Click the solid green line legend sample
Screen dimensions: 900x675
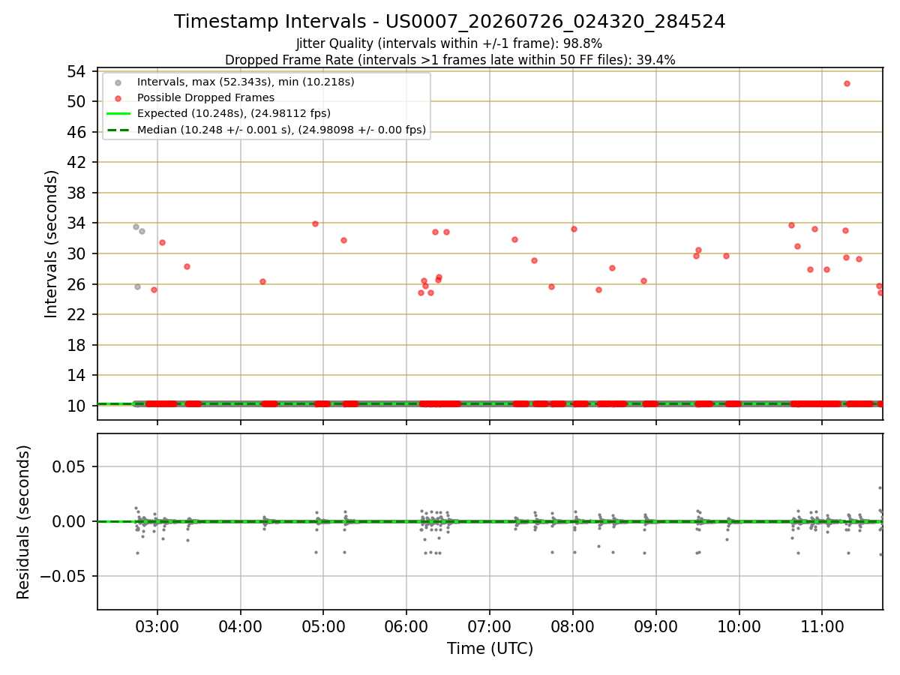point(118,114)
